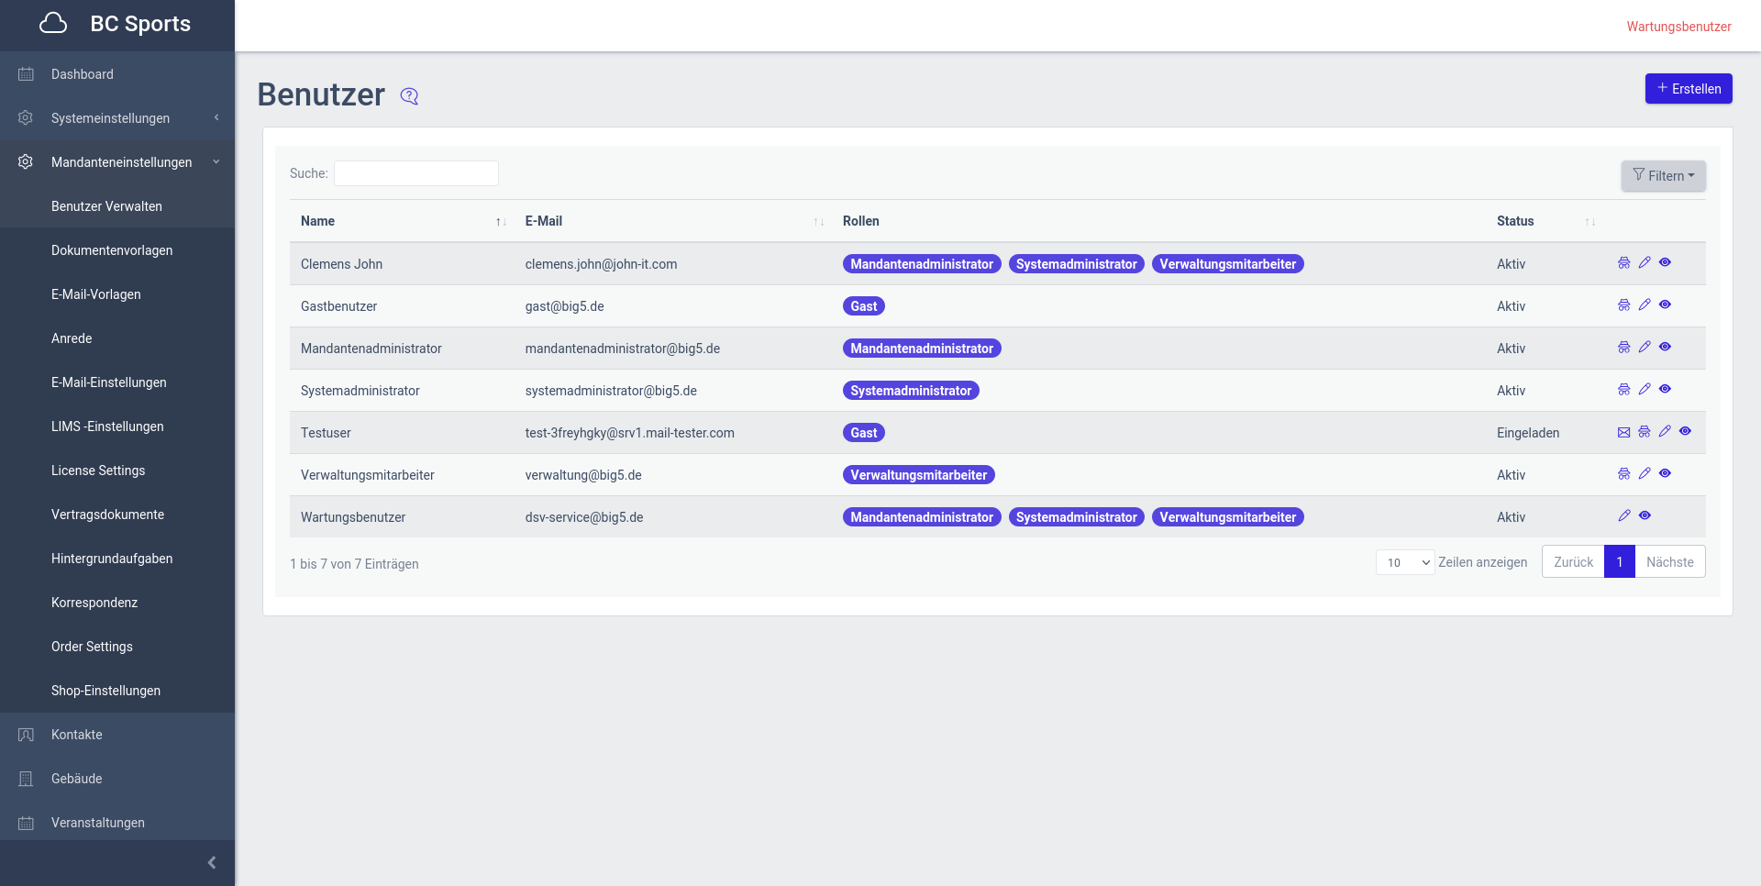Show Clemens John details with eye icon
Viewport: 1761px width, 886px height.
[1665, 263]
